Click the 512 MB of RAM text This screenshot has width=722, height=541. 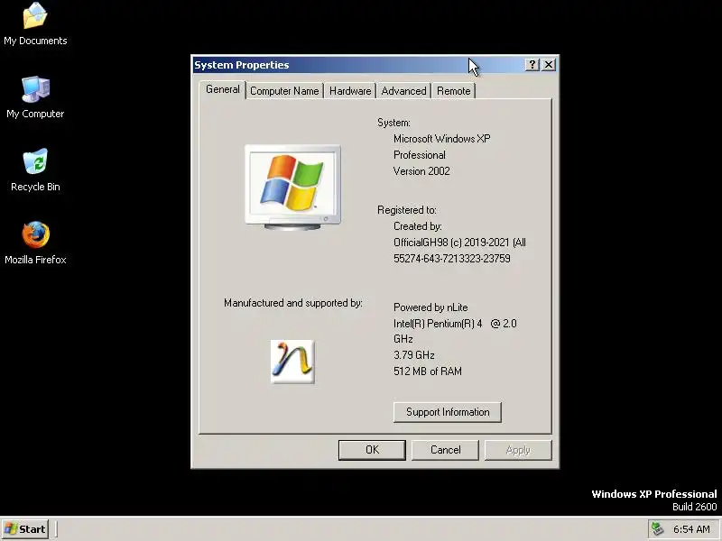coord(427,371)
